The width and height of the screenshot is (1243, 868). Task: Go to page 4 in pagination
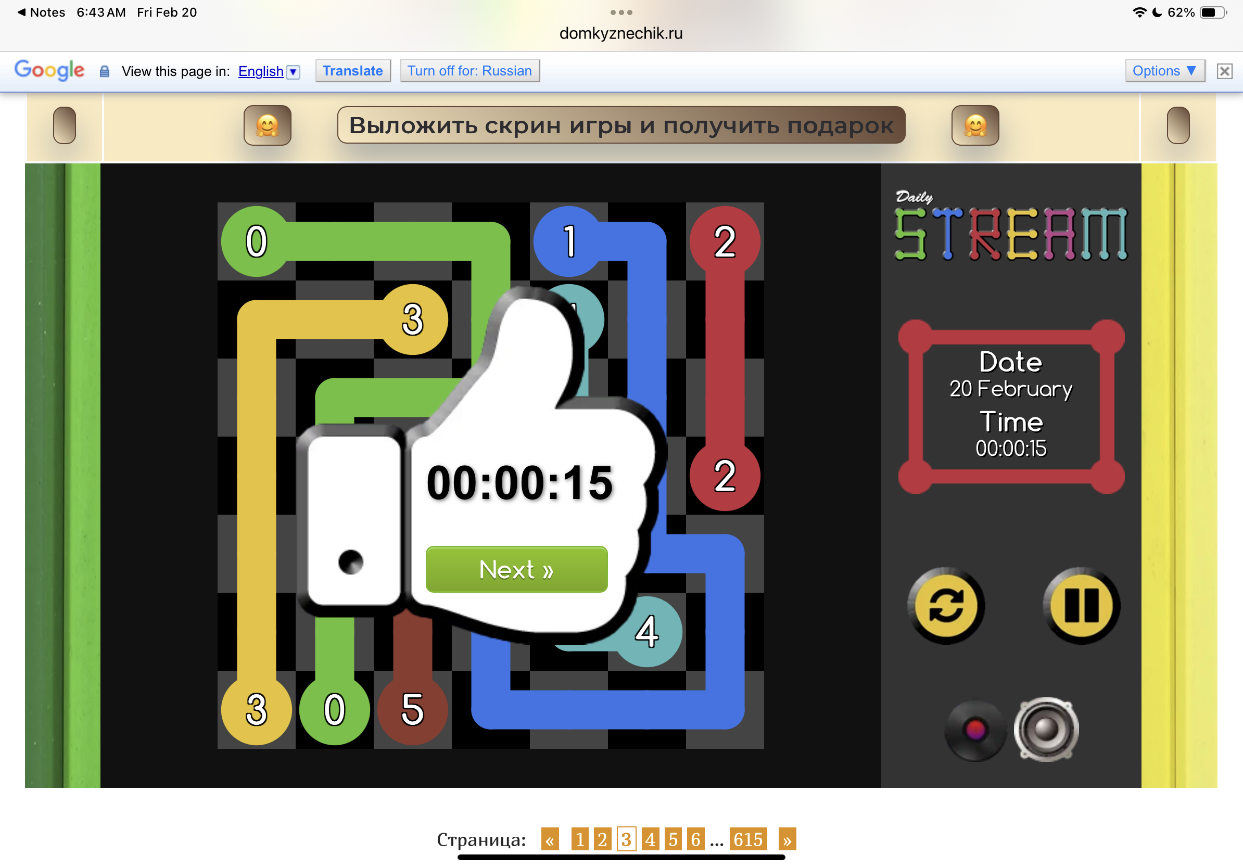click(650, 839)
